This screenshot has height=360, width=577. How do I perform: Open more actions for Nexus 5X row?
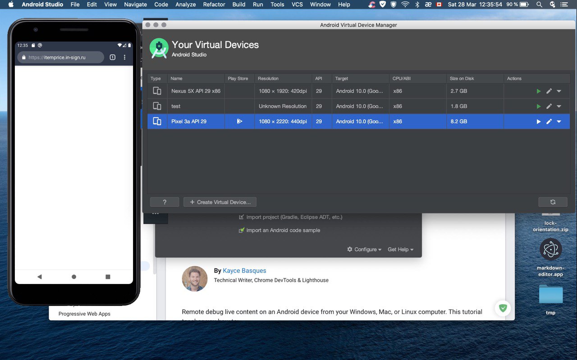click(559, 91)
